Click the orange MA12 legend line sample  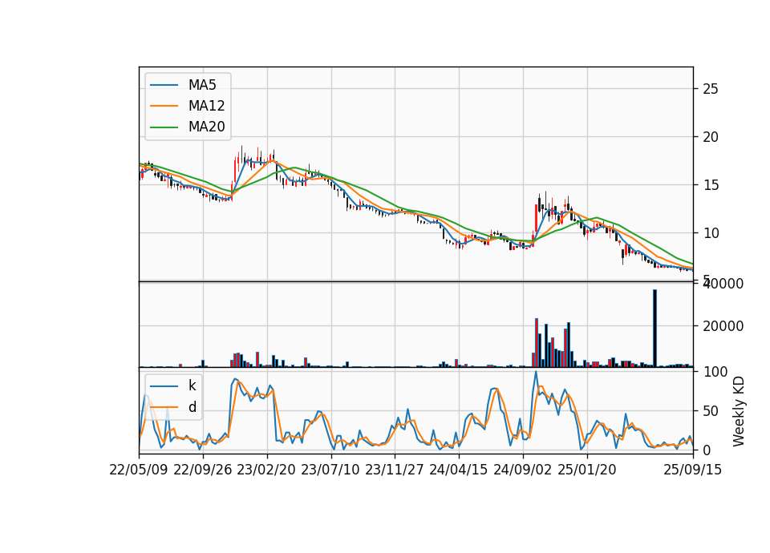click(x=164, y=106)
